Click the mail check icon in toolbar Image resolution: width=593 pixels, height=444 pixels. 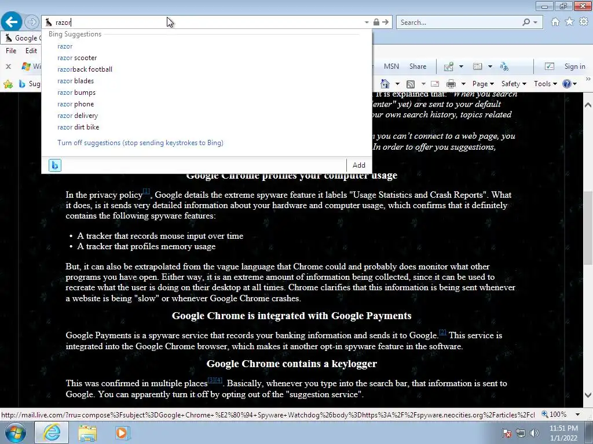click(x=449, y=66)
